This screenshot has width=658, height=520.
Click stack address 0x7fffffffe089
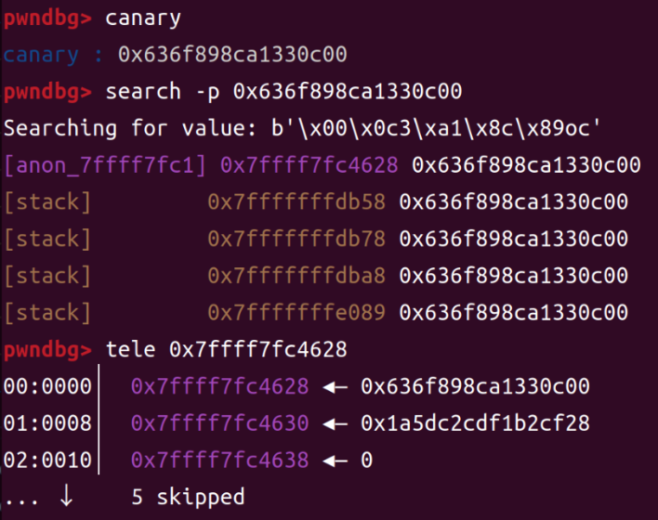pos(296,313)
